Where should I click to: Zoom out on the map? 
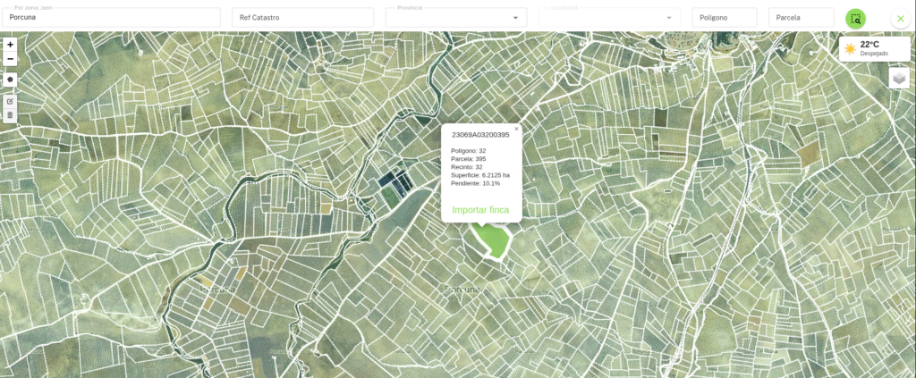tap(10, 59)
